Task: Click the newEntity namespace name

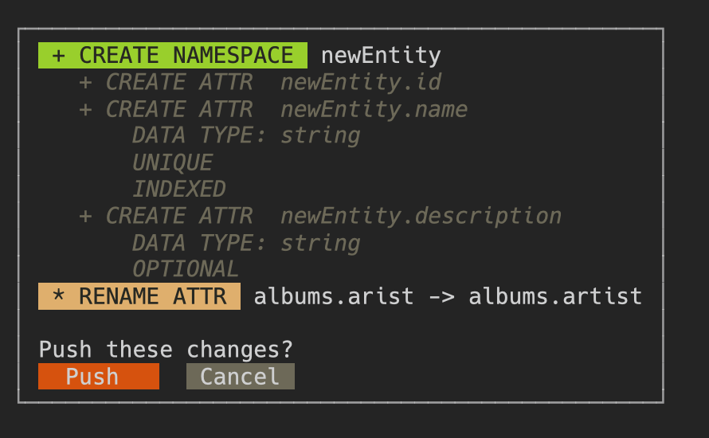Action: click(x=381, y=56)
